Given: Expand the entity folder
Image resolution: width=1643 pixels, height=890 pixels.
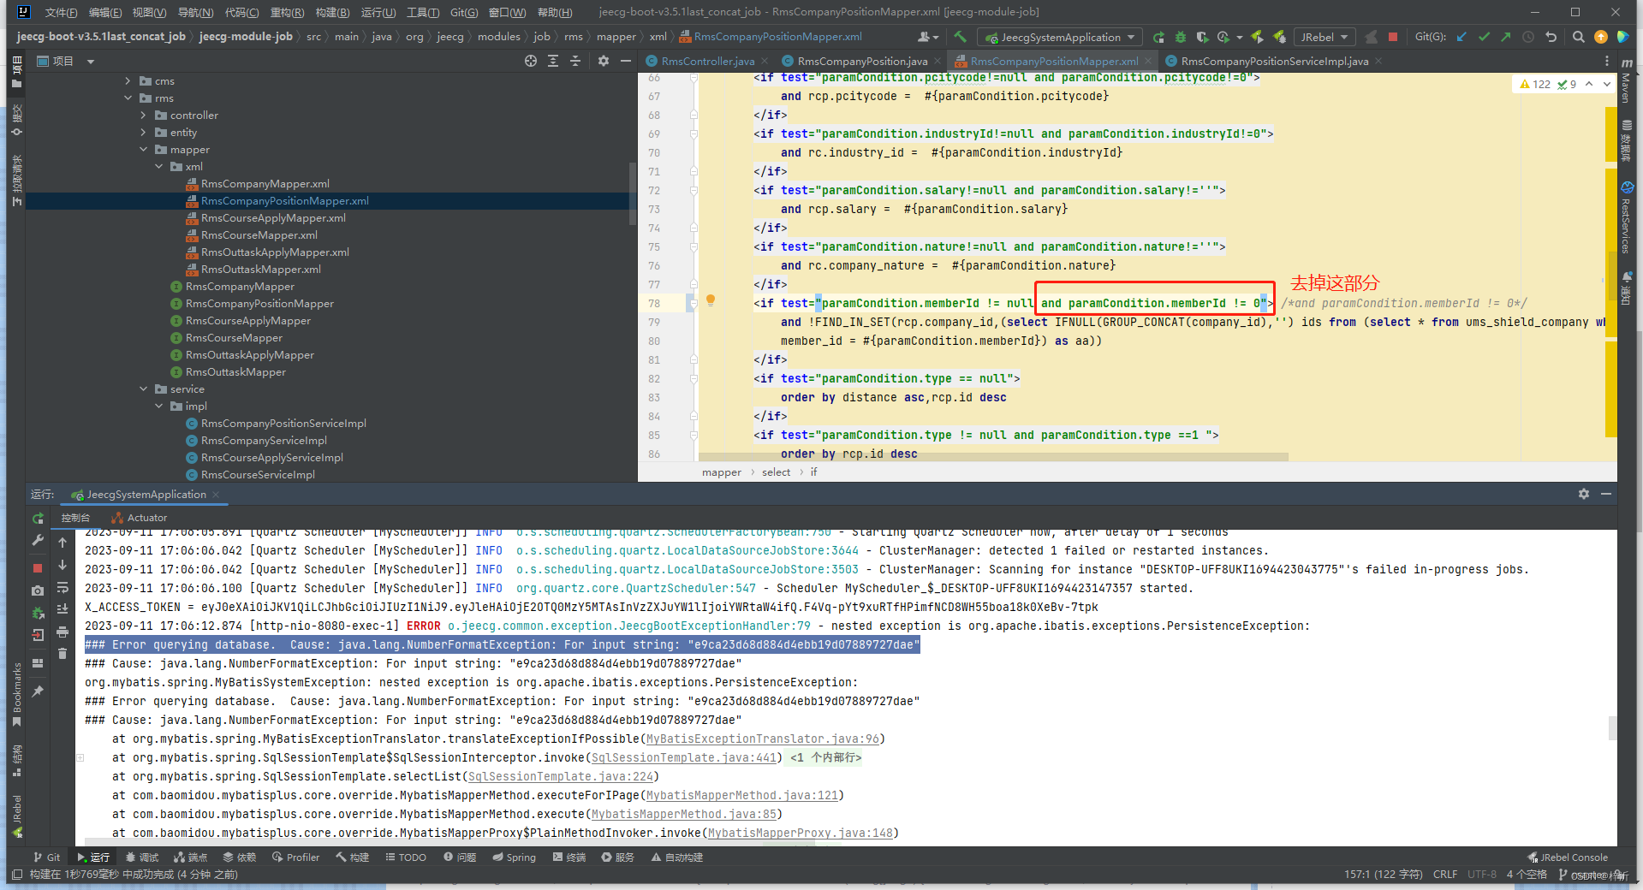Looking at the screenshot, I should coord(144,132).
